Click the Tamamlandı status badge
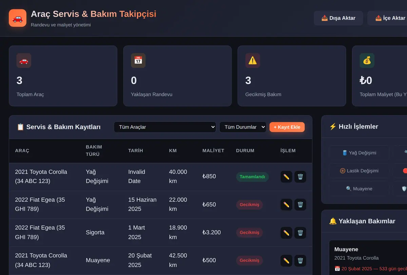This screenshot has height=275, width=407. (x=252, y=177)
